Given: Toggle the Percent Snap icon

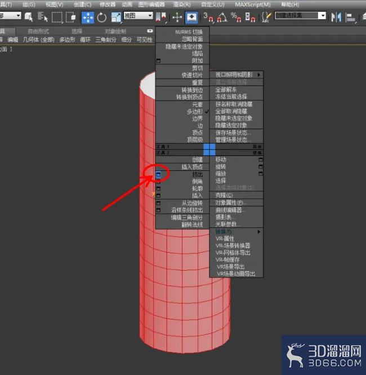Looking at the screenshot, I should pyautogui.click(x=236, y=17).
